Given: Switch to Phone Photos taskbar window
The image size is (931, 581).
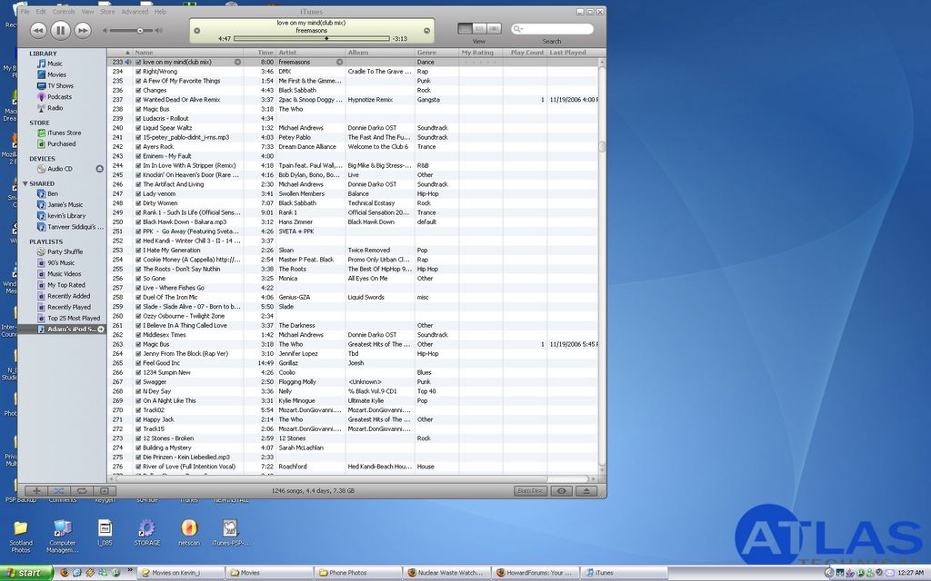Looking at the screenshot, I should pos(358,573).
